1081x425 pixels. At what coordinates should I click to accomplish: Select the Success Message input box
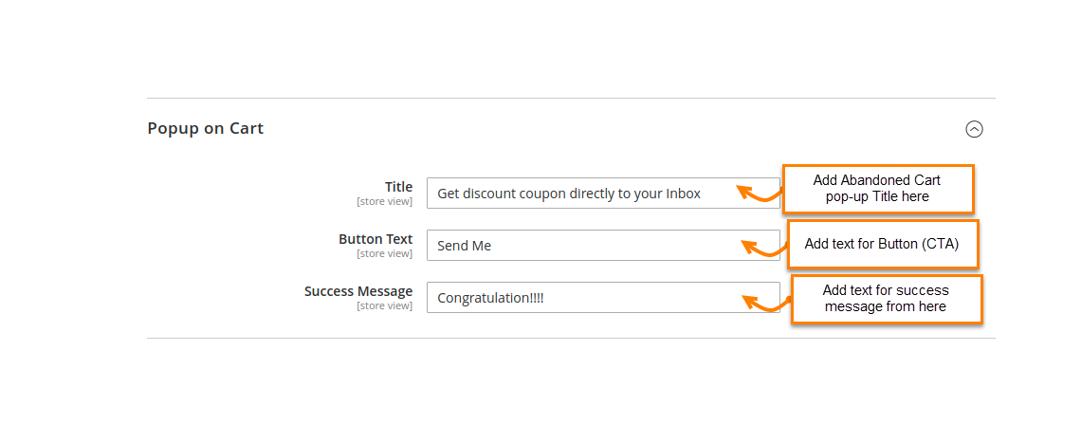[x=603, y=298]
